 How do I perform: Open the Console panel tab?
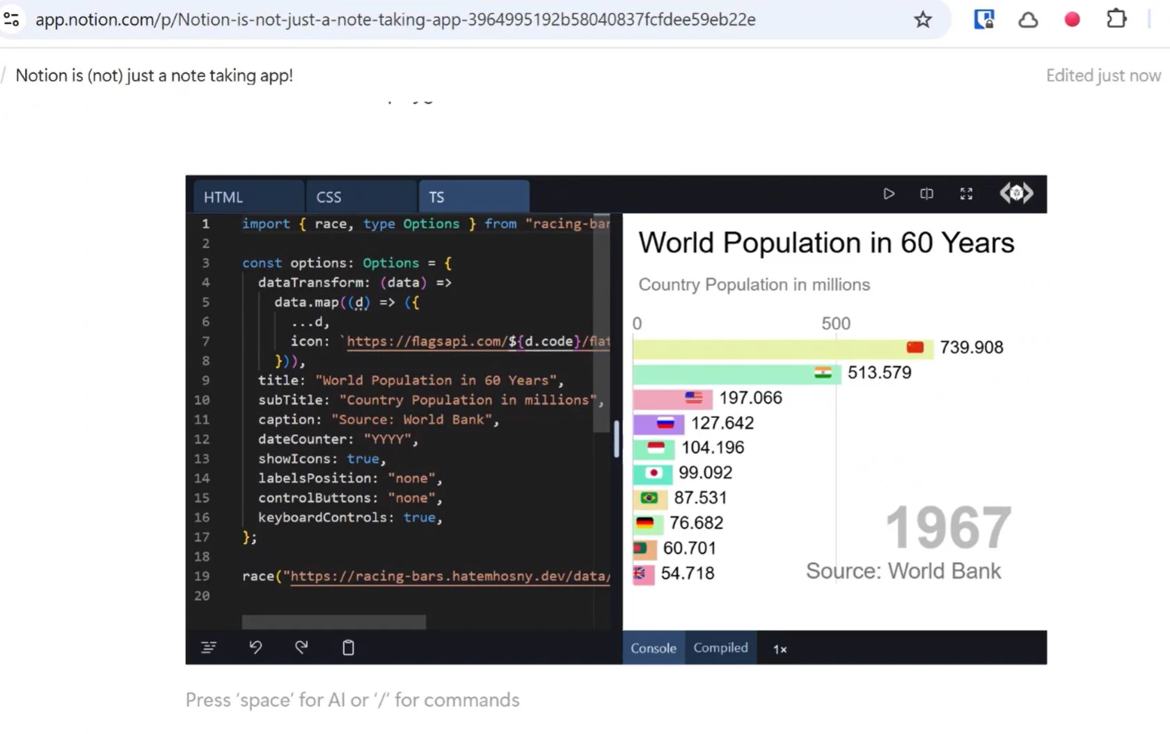(x=654, y=648)
